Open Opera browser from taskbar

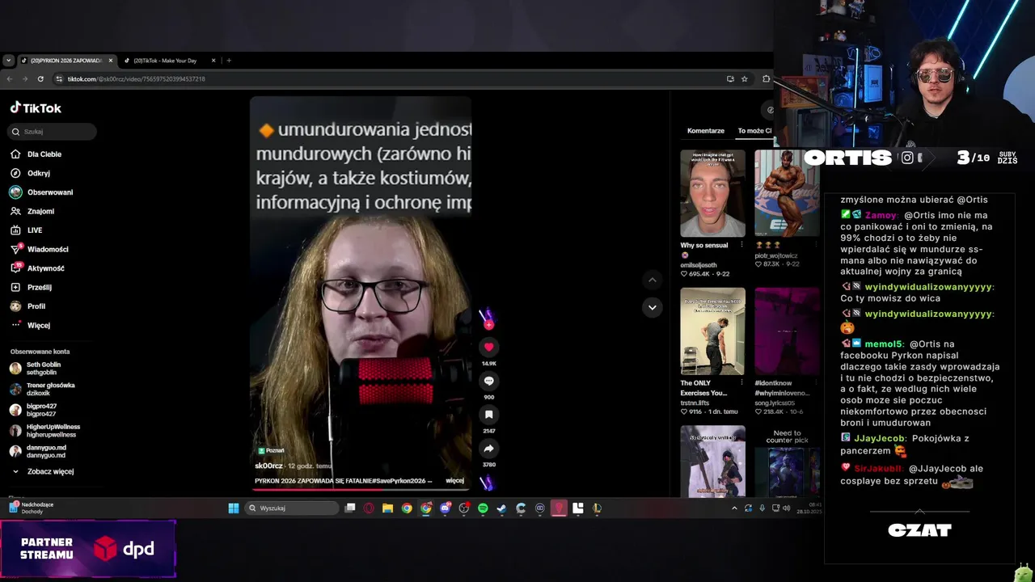[x=369, y=508]
